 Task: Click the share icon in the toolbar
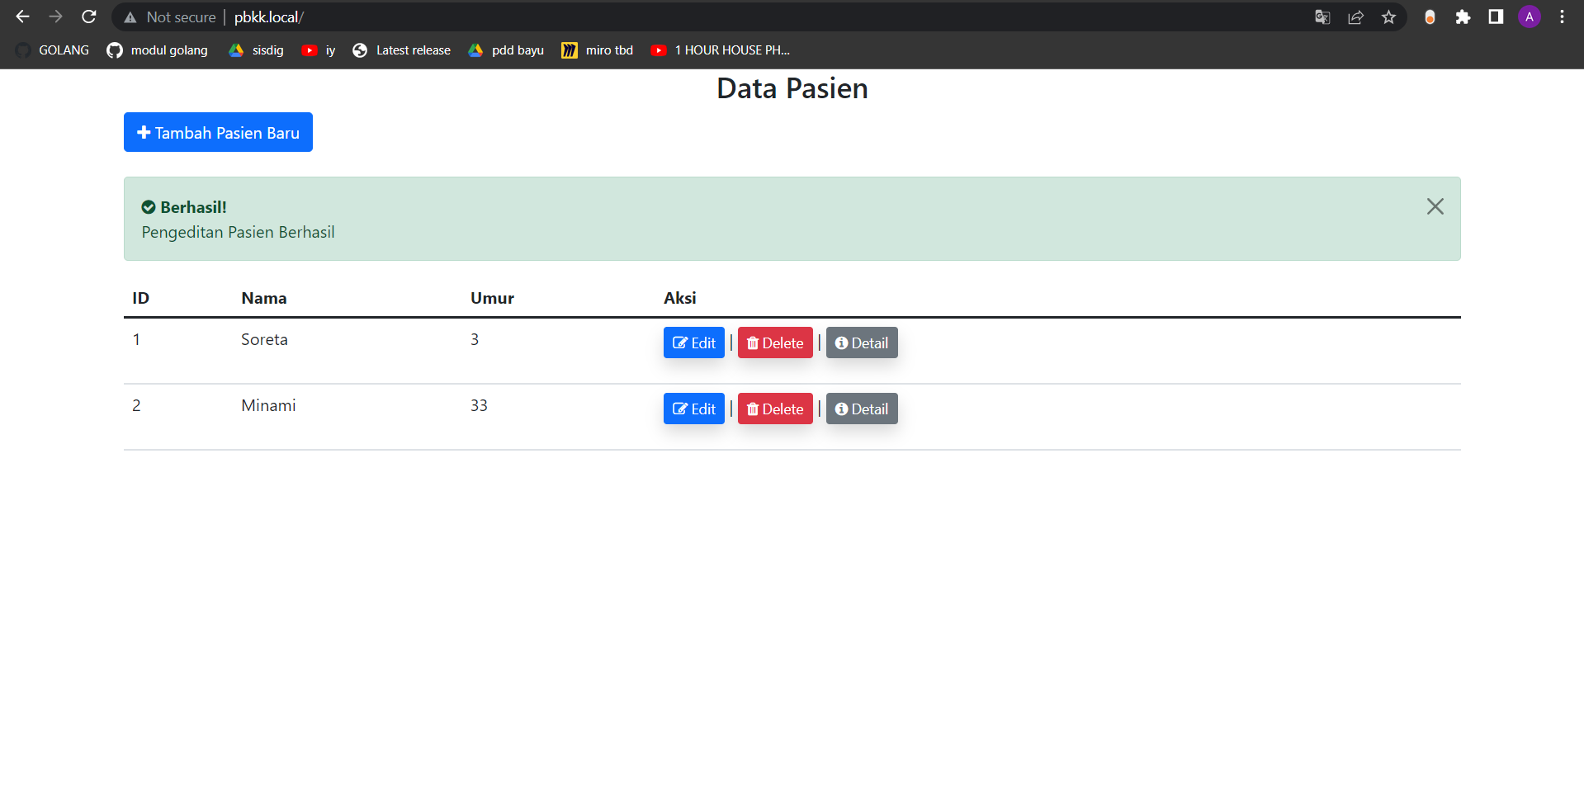(1355, 17)
